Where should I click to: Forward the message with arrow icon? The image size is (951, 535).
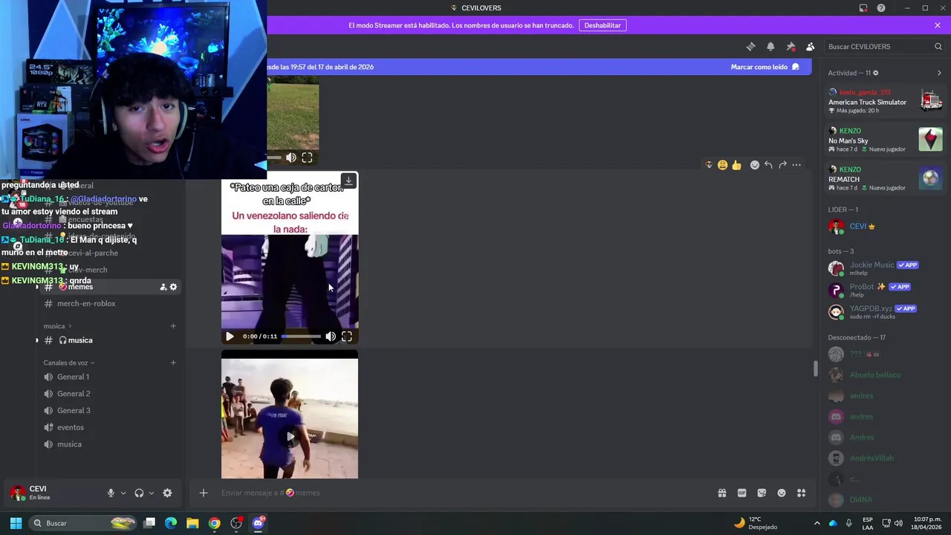[782, 165]
